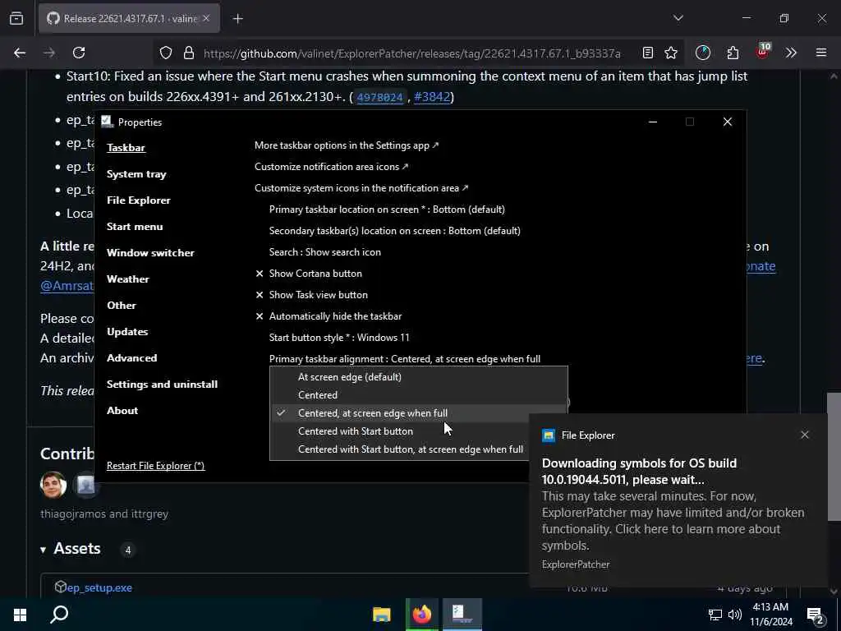
Task: Download ep_setup.exe asset
Action: click(x=99, y=587)
